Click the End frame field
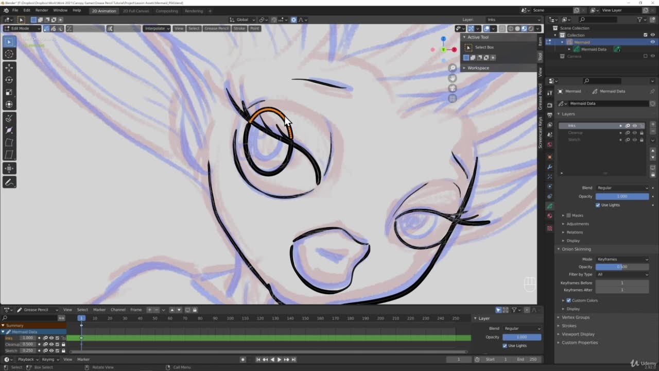The width and height of the screenshot is (659, 371). [x=527, y=360]
